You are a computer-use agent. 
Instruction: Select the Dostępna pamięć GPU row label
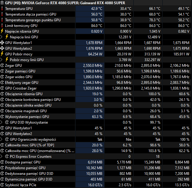(23, 162)
